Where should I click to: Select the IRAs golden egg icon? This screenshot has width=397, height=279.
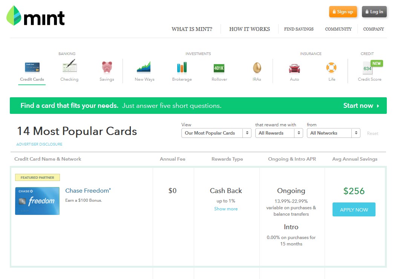257,68
